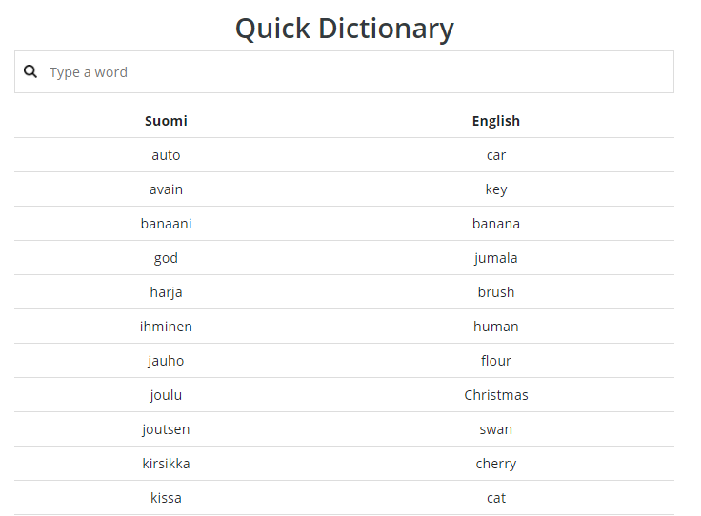The width and height of the screenshot is (701, 516).
Task: Click the 'banana' translation cell
Action: click(495, 224)
